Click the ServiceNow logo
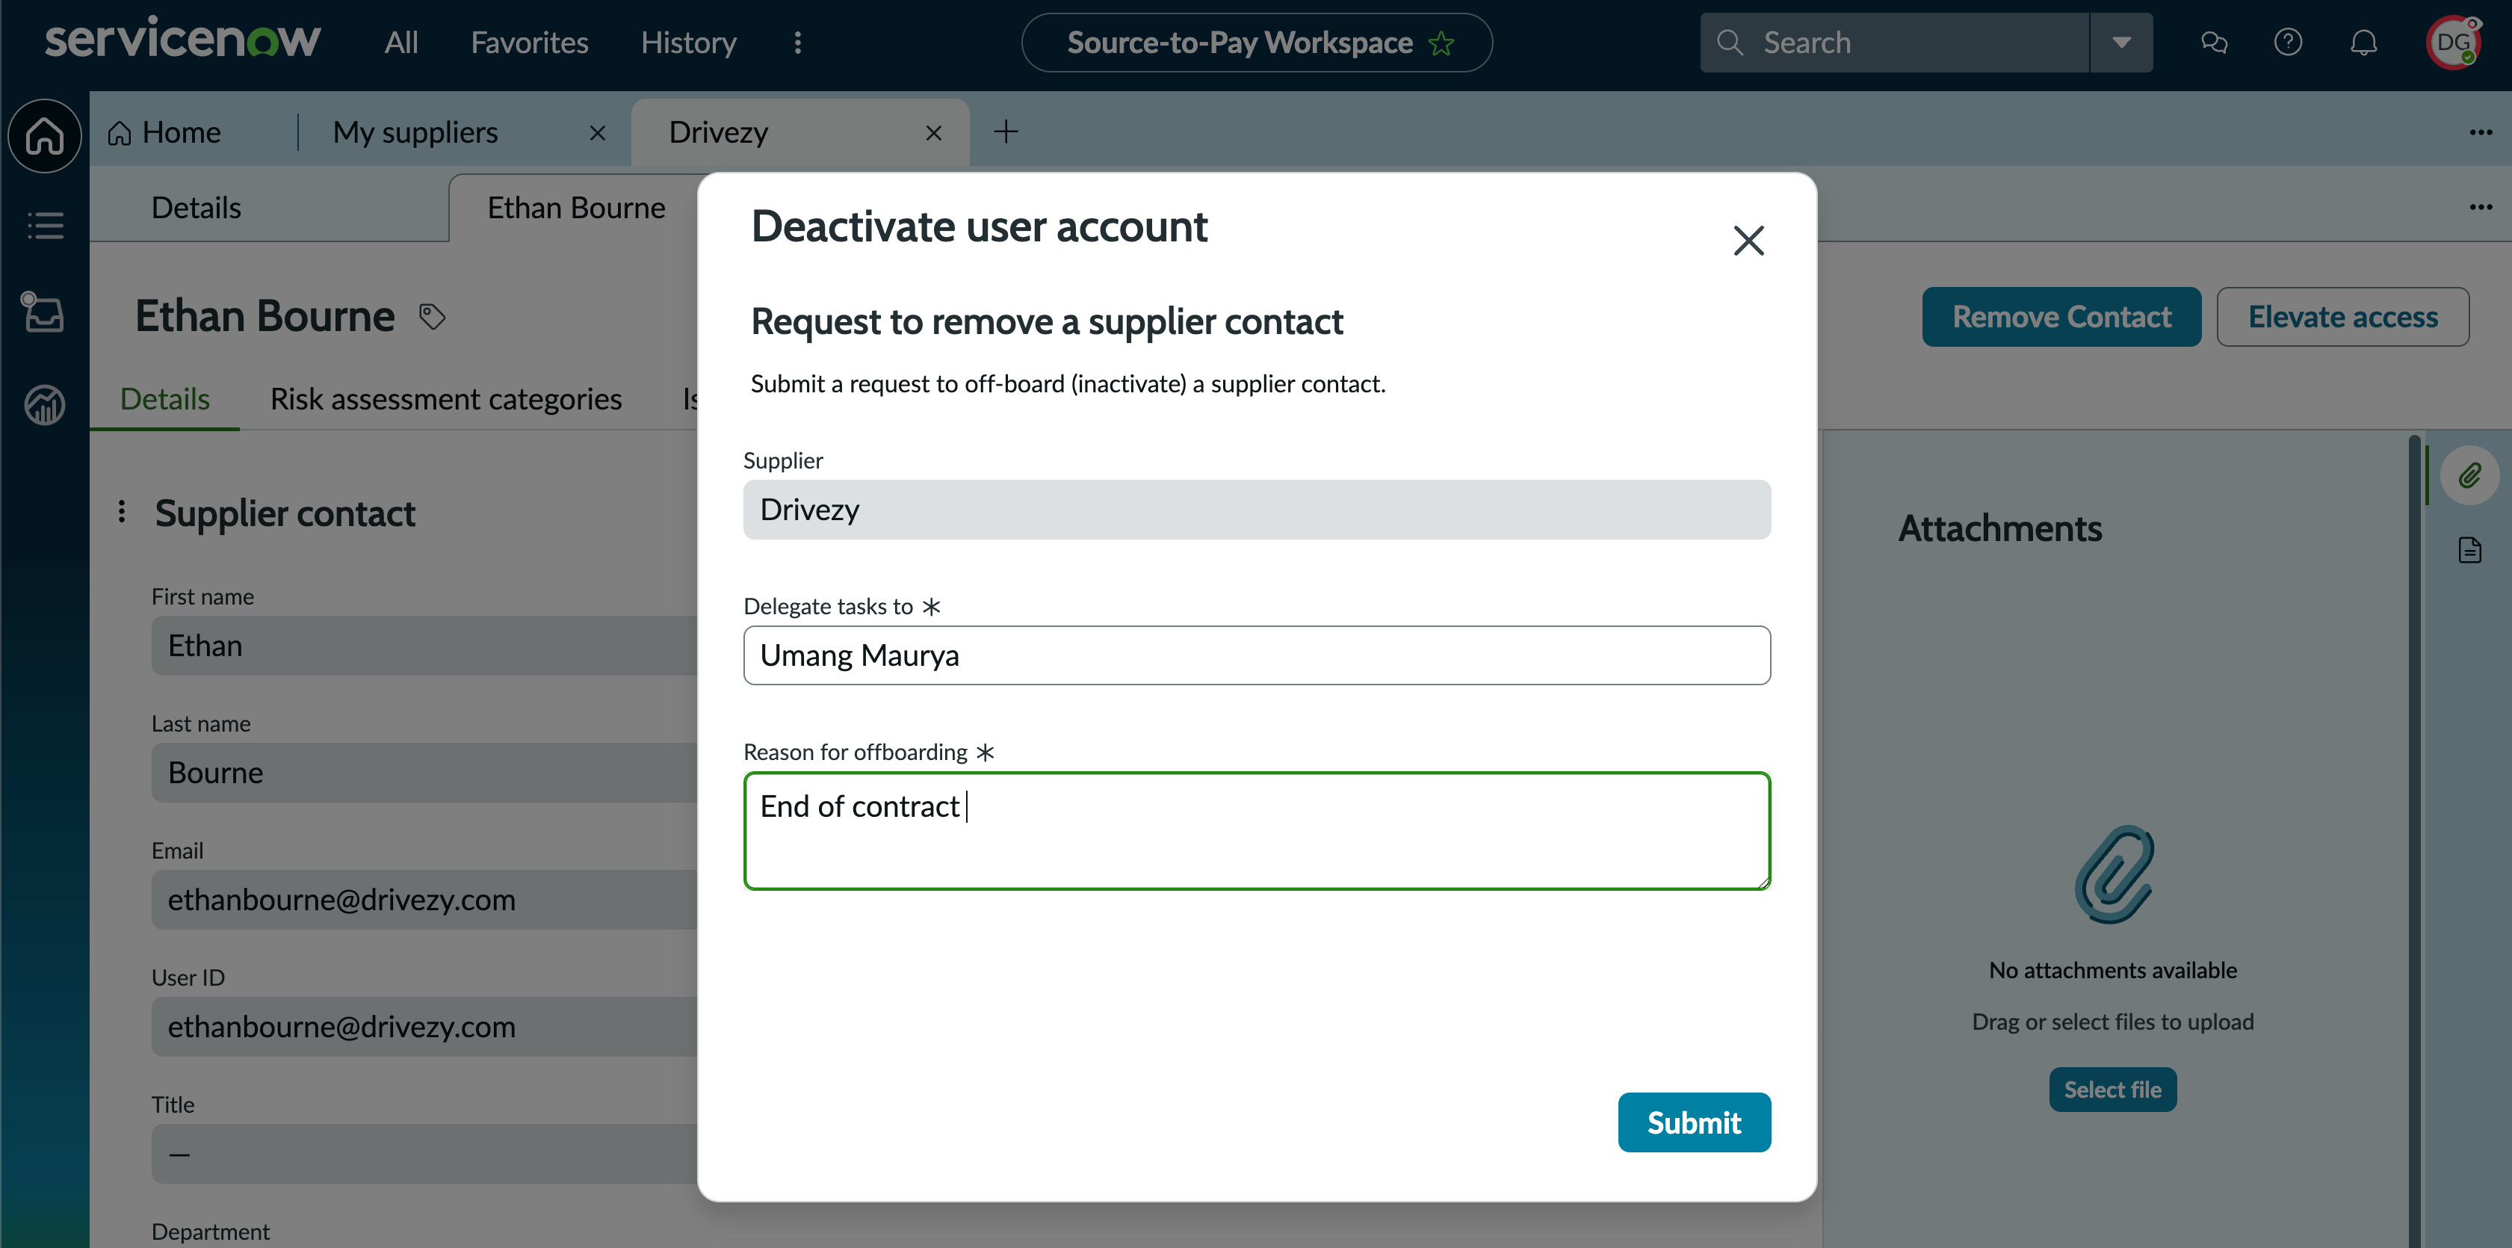 click(x=182, y=39)
